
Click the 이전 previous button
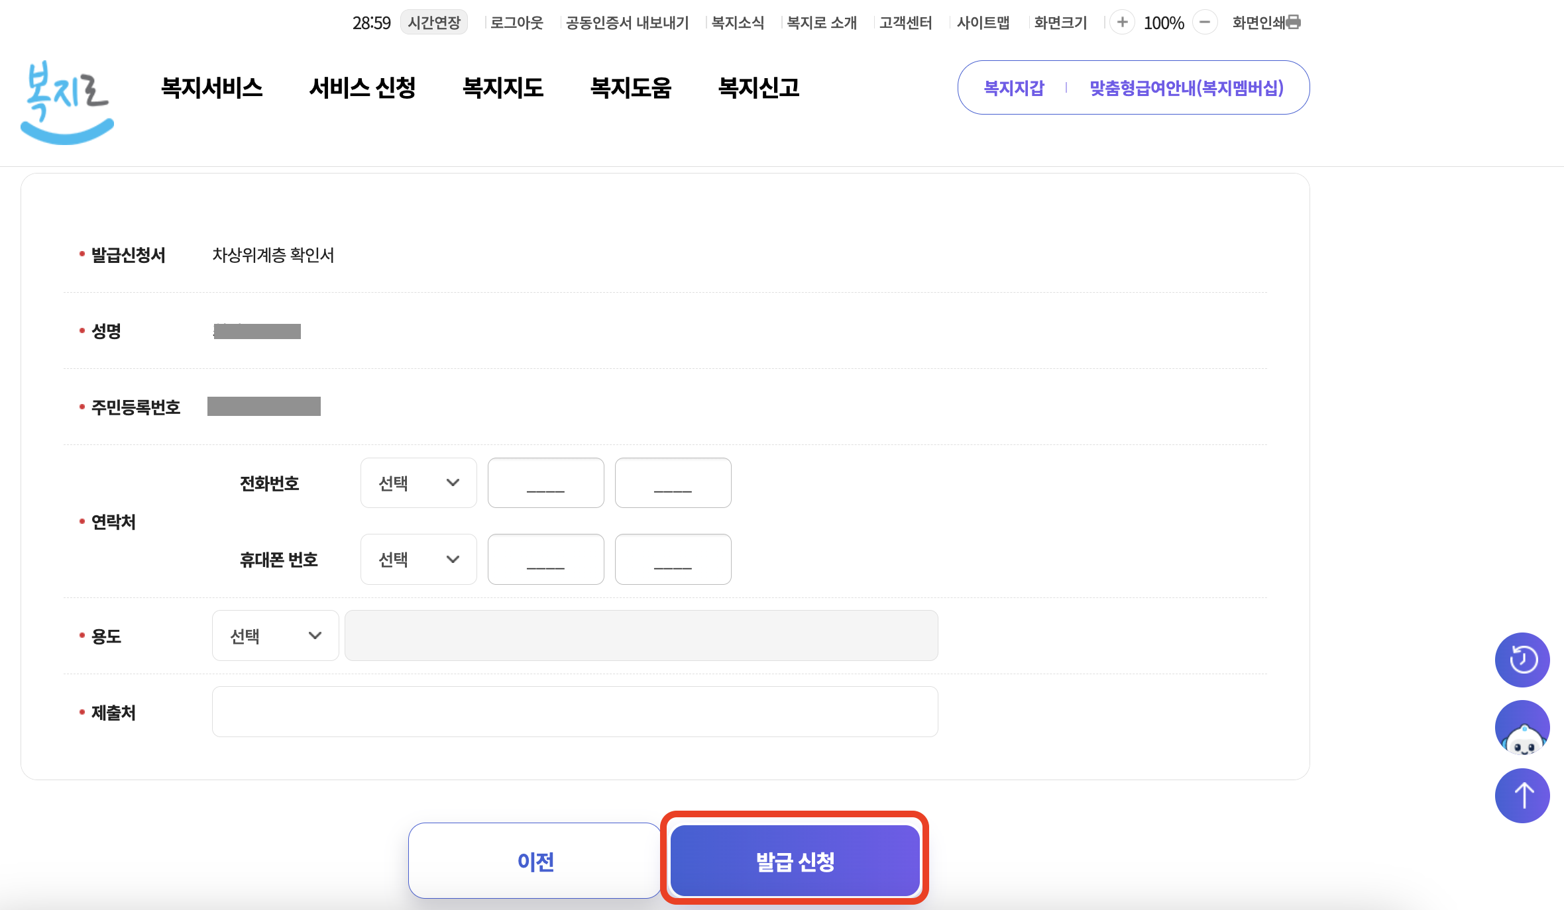pos(534,861)
